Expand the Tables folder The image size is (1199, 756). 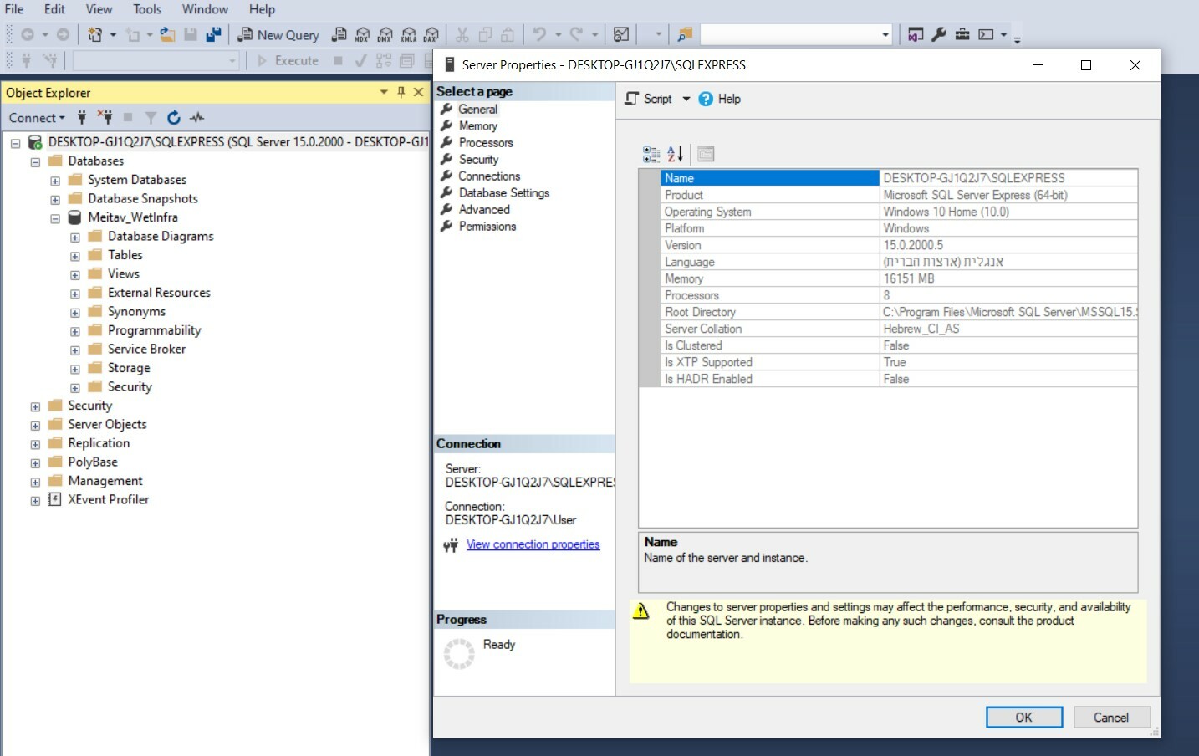[x=75, y=256]
